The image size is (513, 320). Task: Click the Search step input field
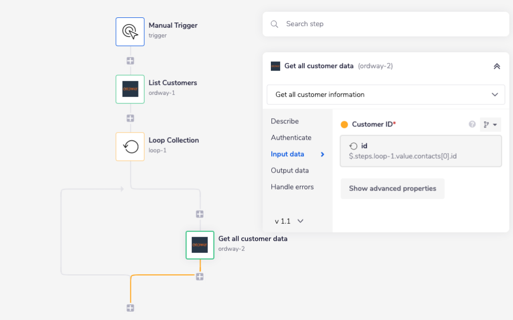click(x=390, y=24)
